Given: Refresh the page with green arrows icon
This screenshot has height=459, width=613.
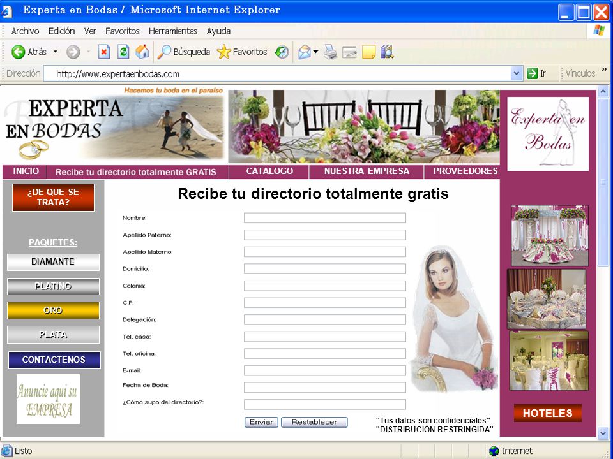Looking at the screenshot, I should point(123,52).
